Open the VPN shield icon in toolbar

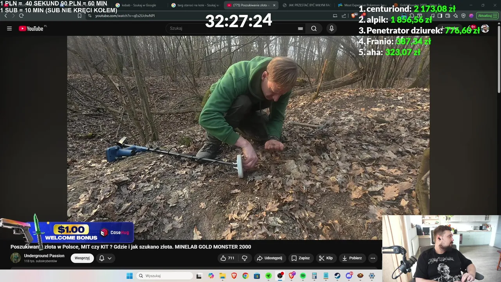463,16
